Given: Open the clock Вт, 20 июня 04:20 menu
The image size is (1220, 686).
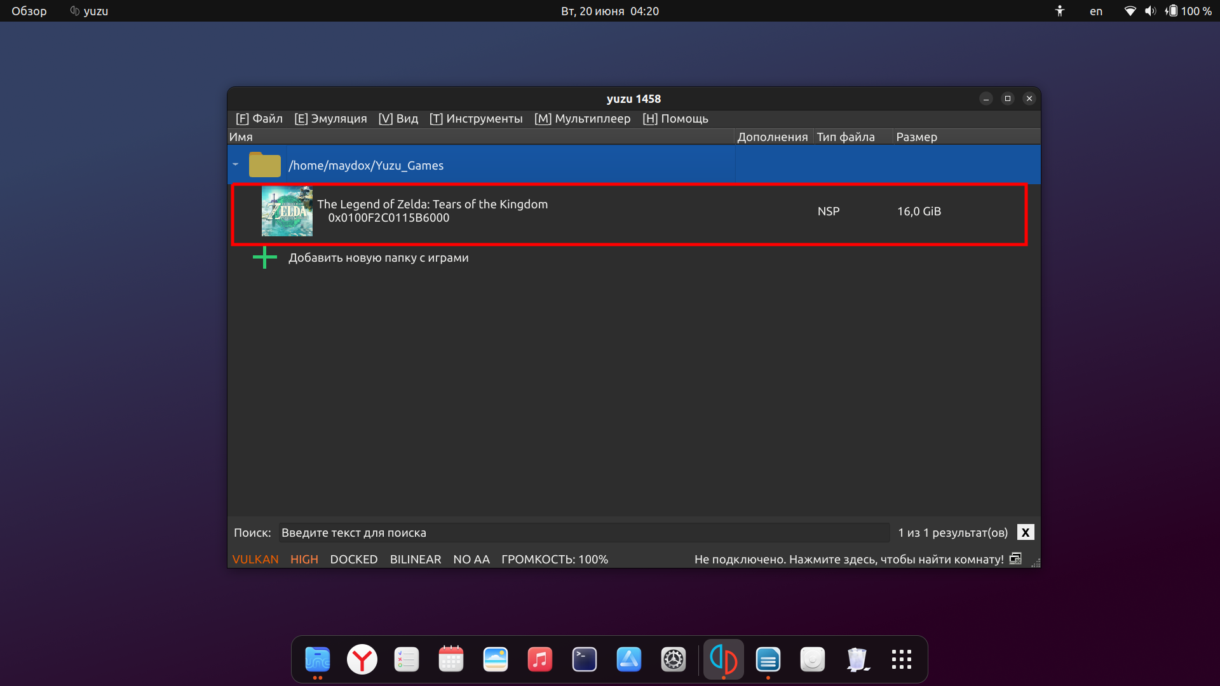Looking at the screenshot, I should pos(610,11).
